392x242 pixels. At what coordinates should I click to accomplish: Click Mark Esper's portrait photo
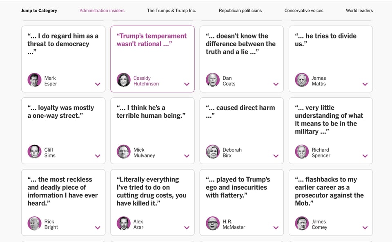click(x=34, y=80)
